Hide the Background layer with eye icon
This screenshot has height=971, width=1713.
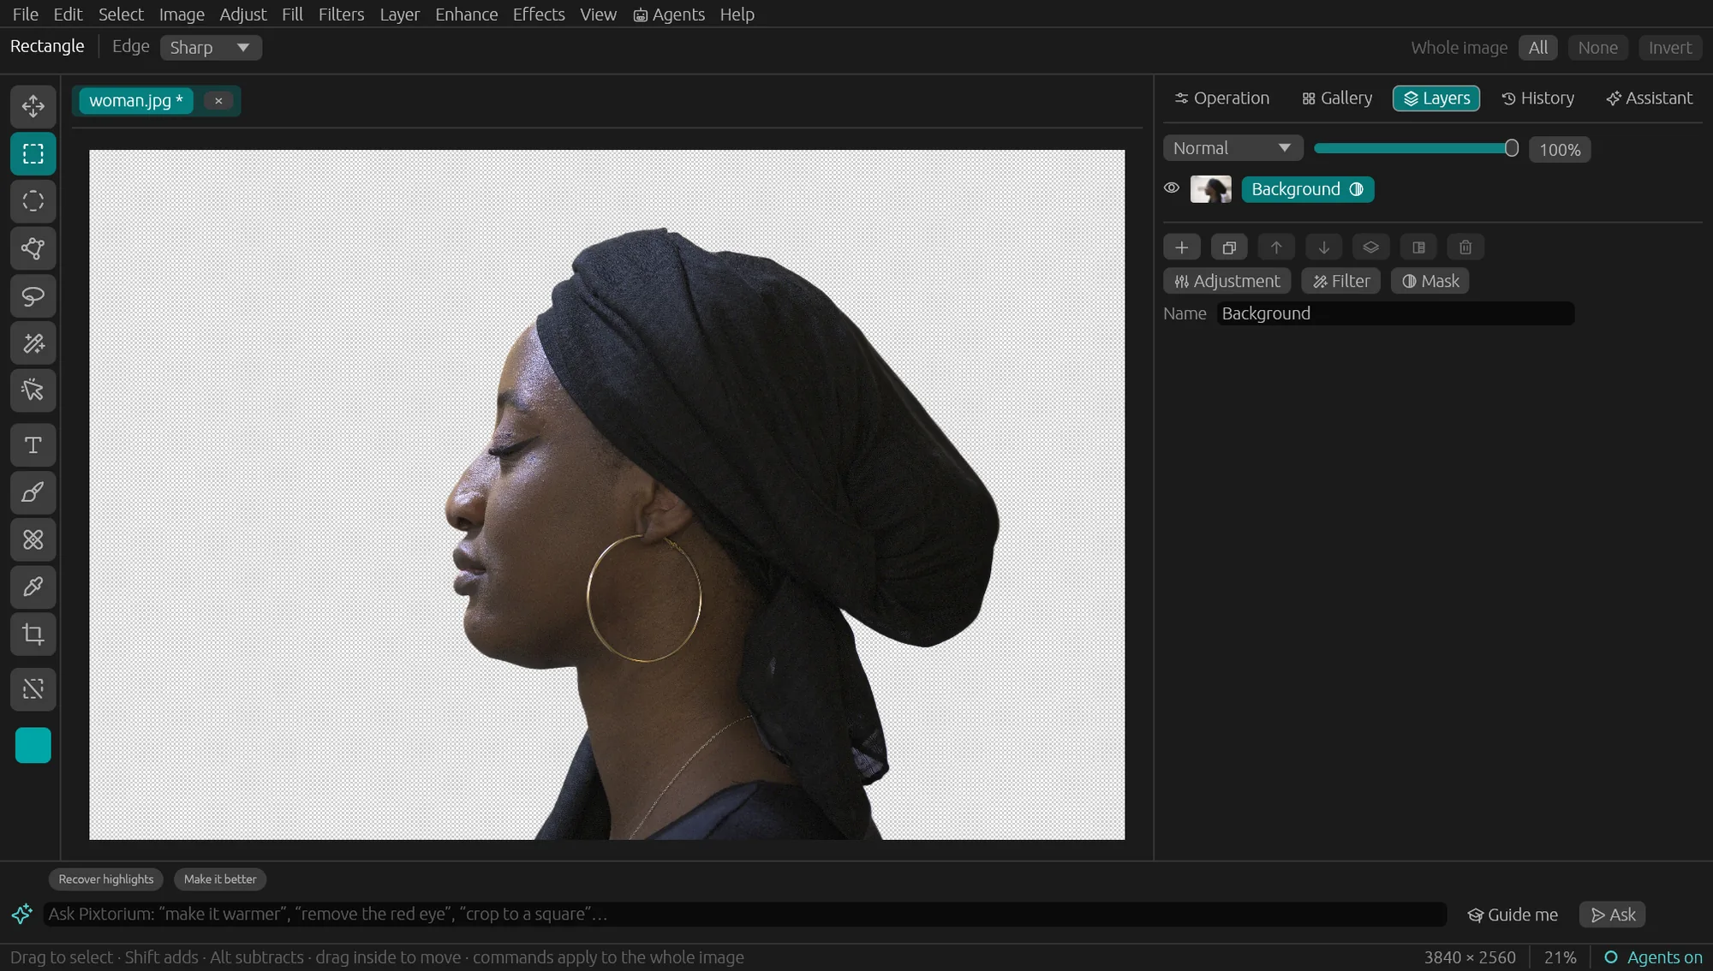click(x=1172, y=188)
